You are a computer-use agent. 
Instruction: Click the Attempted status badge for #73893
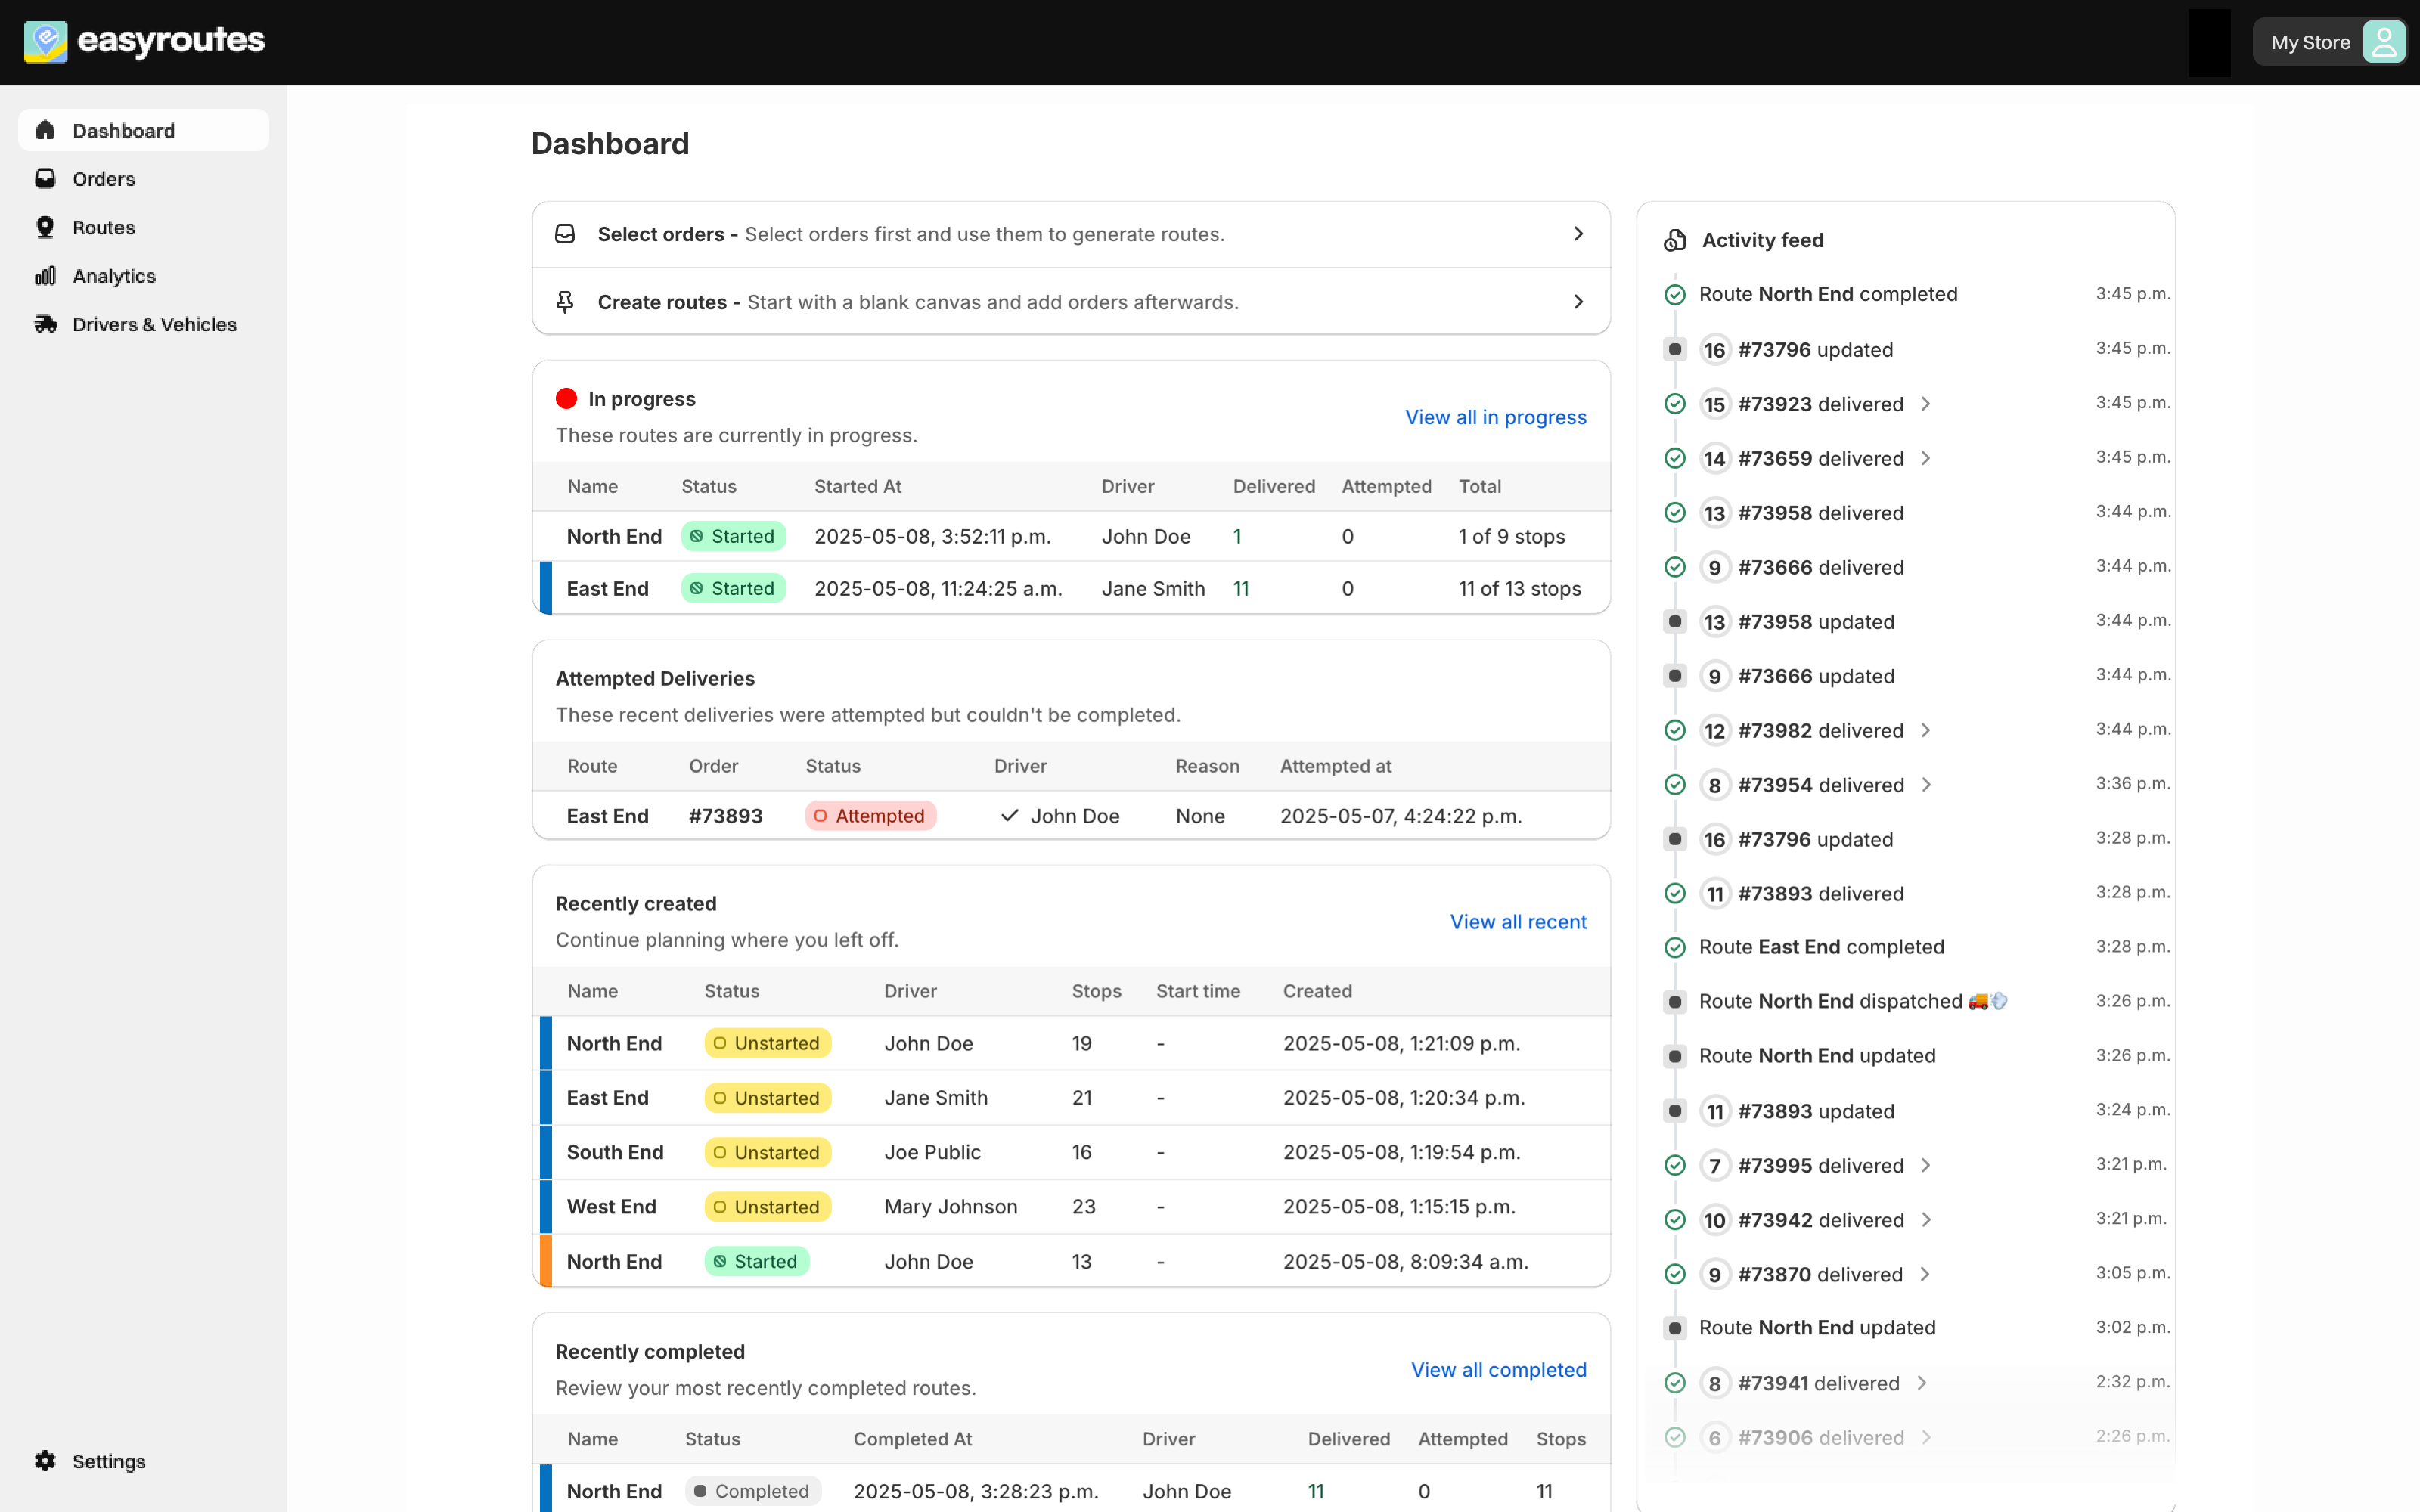[x=870, y=816]
